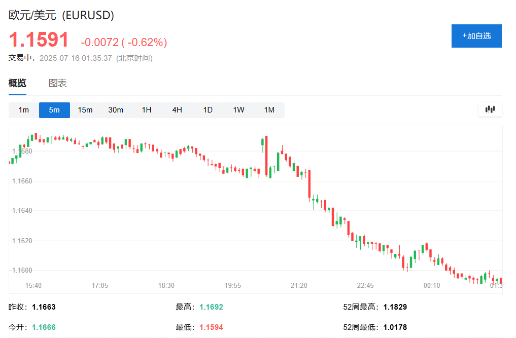
Task: Click the 1.1640 price axis label
Action: pyautogui.click(x=22, y=210)
